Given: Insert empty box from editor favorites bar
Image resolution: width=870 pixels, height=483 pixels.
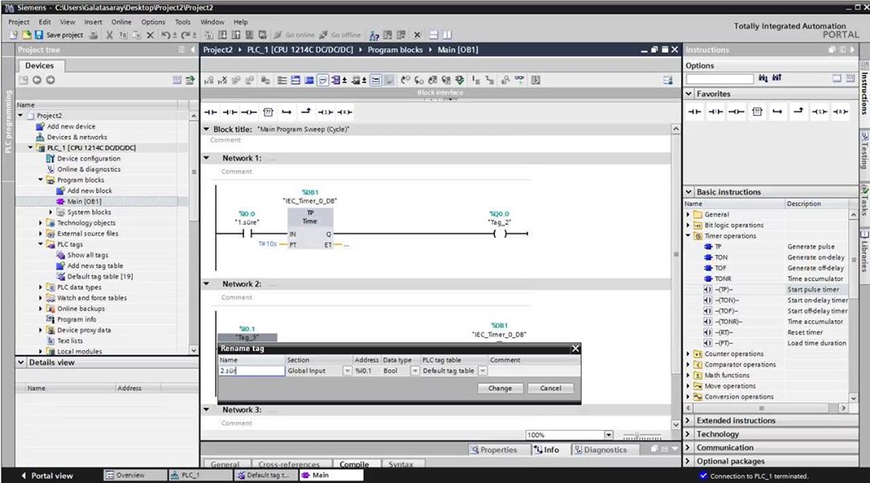Looking at the screenshot, I should coord(268,112).
